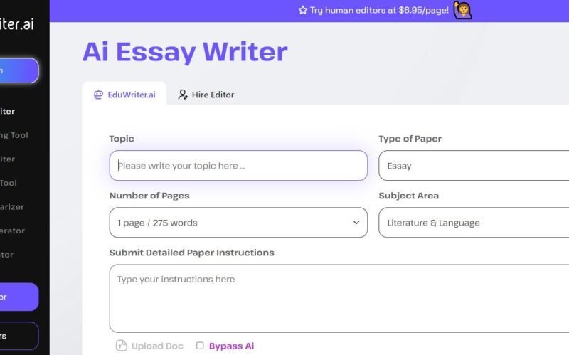Expand pages list using the chevron arrow
This screenshot has width=569, height=355.
[356, 223]
